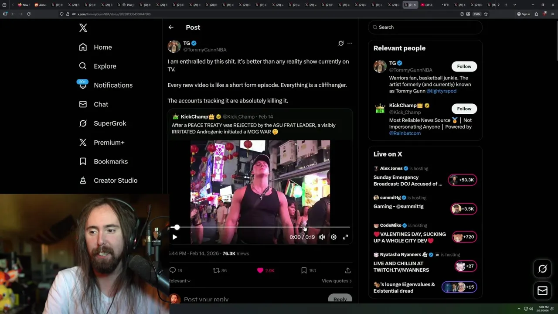Screen dimensions: 558x314
Task: Open floating messages envelope button
Action: [542, 291]
